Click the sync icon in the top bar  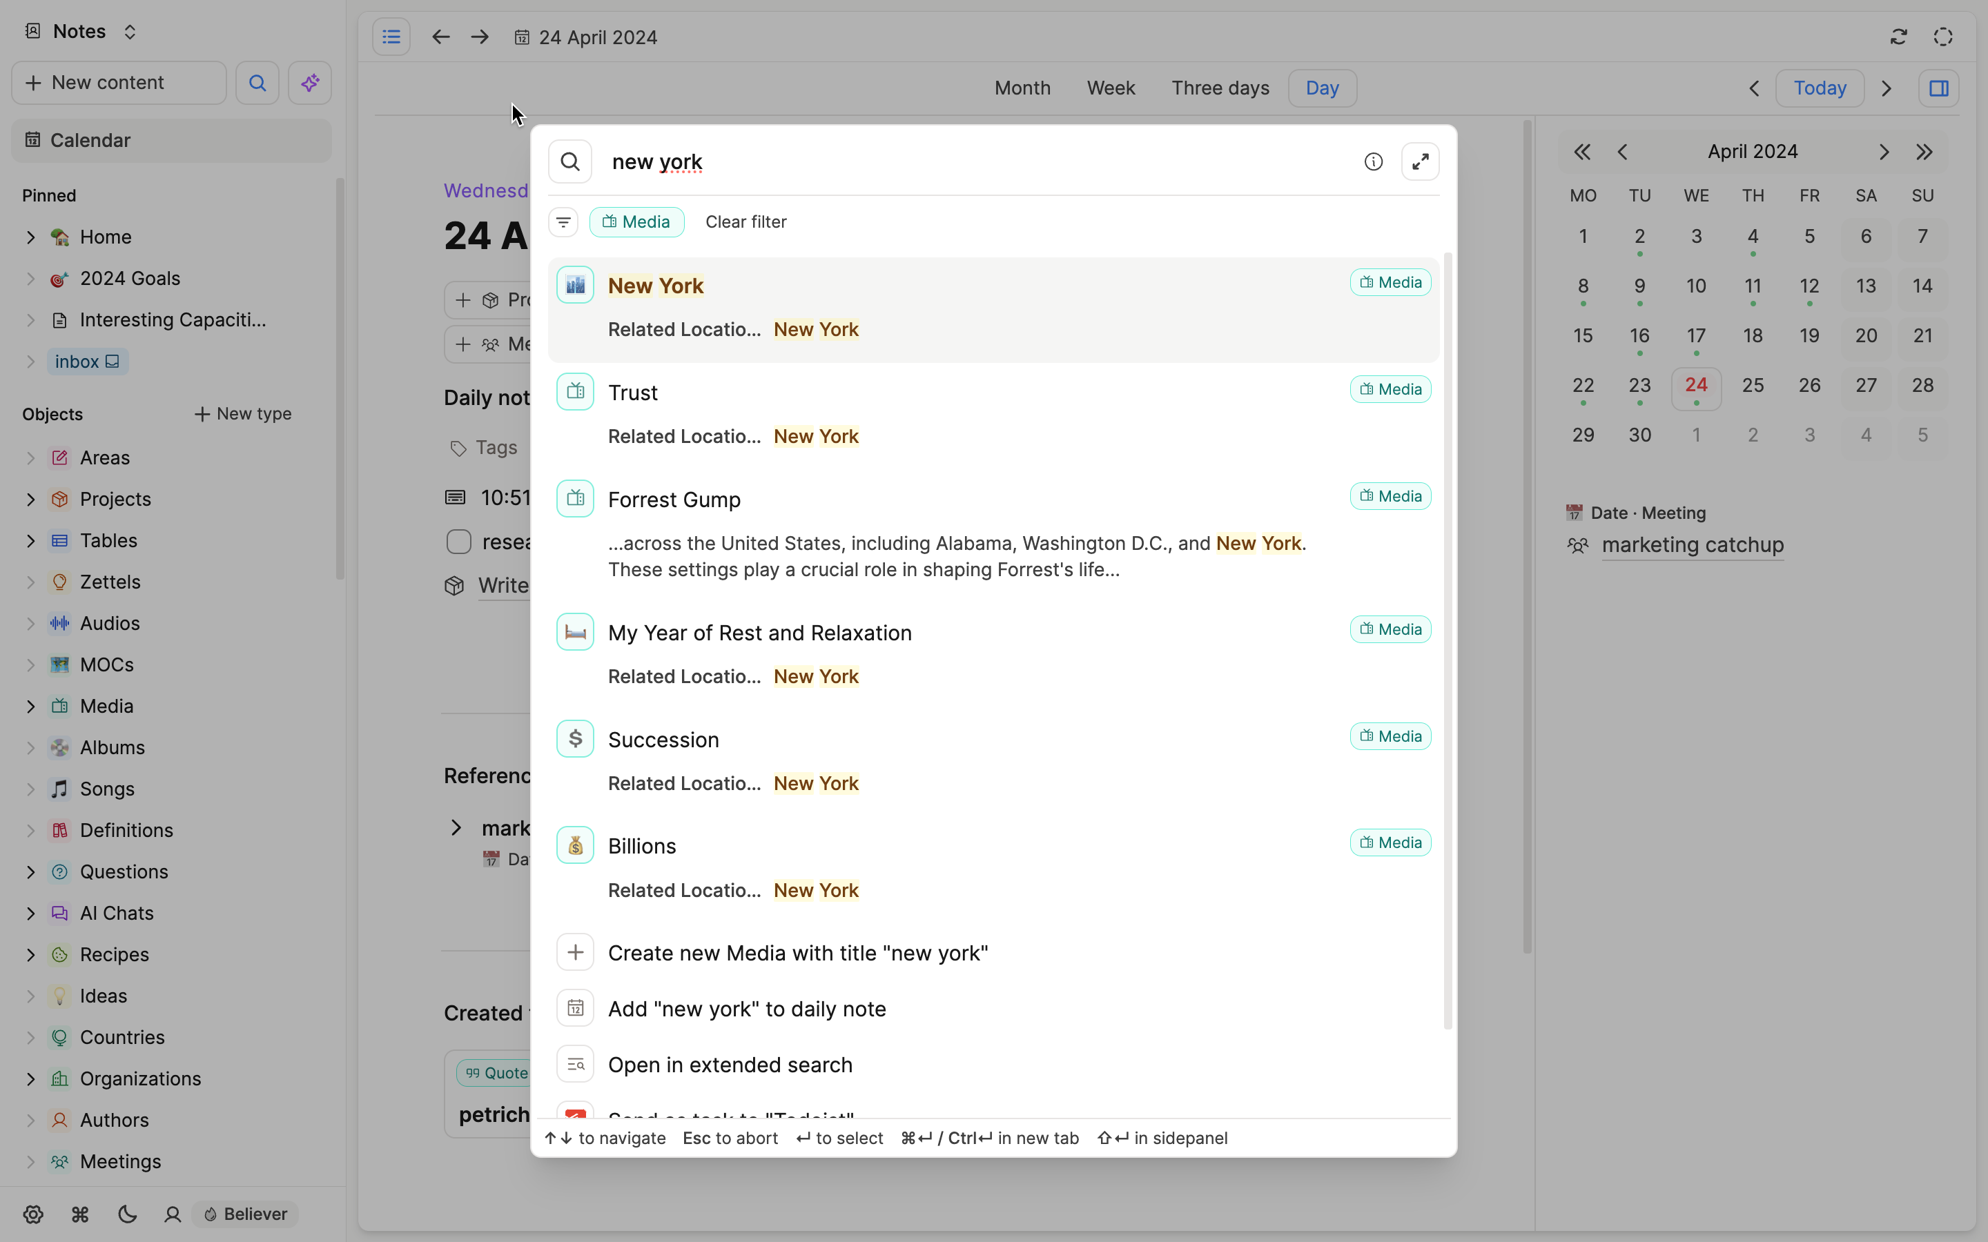click(1898, 37)
